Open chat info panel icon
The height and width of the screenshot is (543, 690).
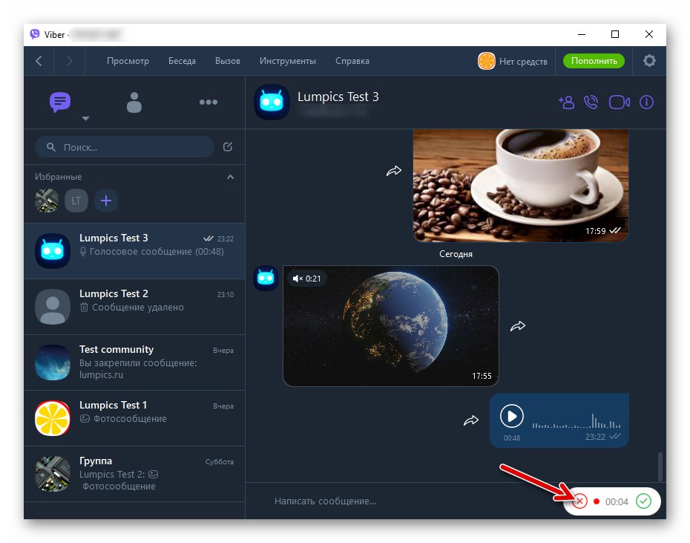point(646,103)
